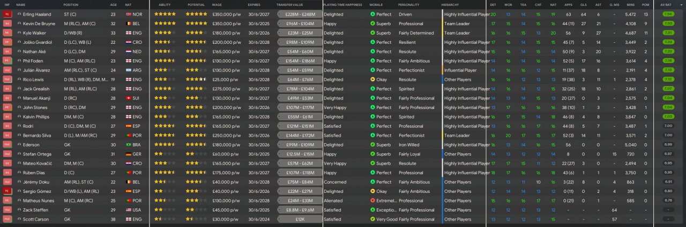686x227 pixels.
Task: Click Jérémy Doku's Concerned playing time status
Action: [x=335, y=182]
